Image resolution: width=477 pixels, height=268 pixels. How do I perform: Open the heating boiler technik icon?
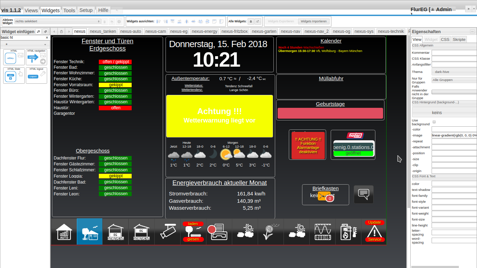(x=348, y=232)
